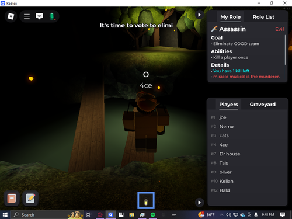Open the network tray icon
Image resolution: width=292 pixels, height=219 pixels.
[235, 215]
